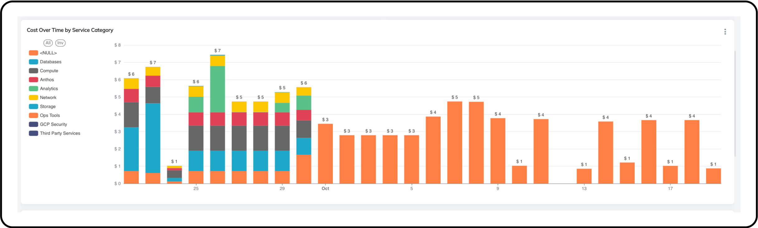Click the Inv legend invert button
Image resolution: width=758 pixels, height=228 pixels.
[60, 43]
